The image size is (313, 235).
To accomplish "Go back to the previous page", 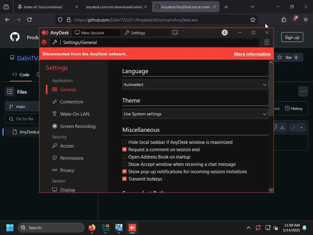I will click(7, 20).
